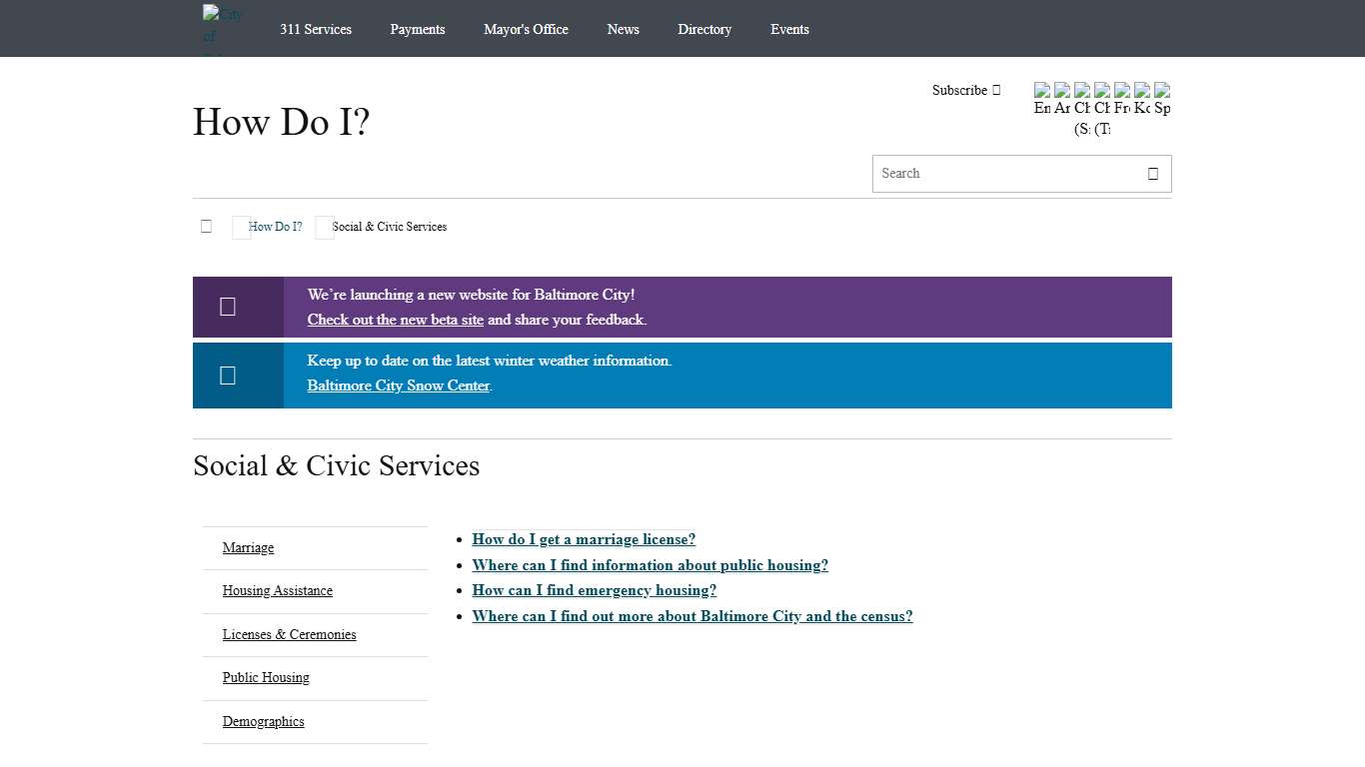The image size is (1365, 767).
Task: Open the Mayor's Office menu
Action: [x=526, y=29]
